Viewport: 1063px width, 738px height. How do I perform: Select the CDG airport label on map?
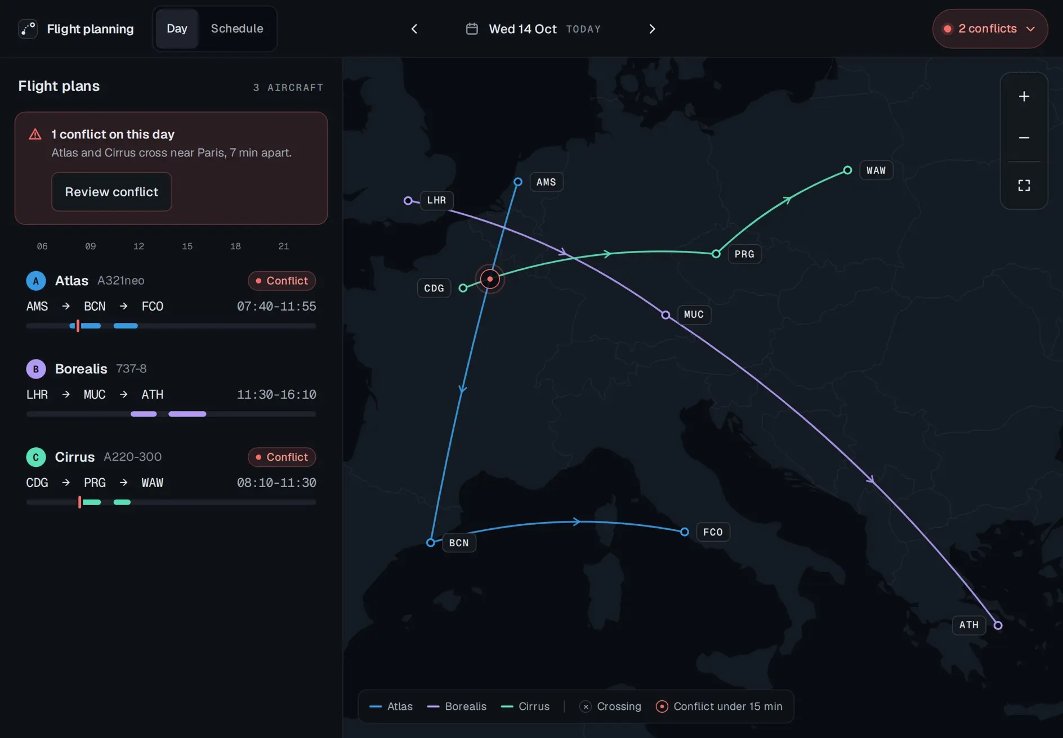(x=434, y=288)
